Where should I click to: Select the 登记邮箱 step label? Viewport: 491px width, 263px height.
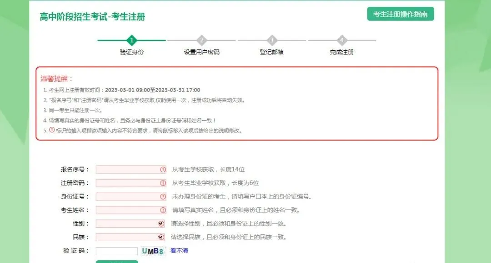pos(271,51)
